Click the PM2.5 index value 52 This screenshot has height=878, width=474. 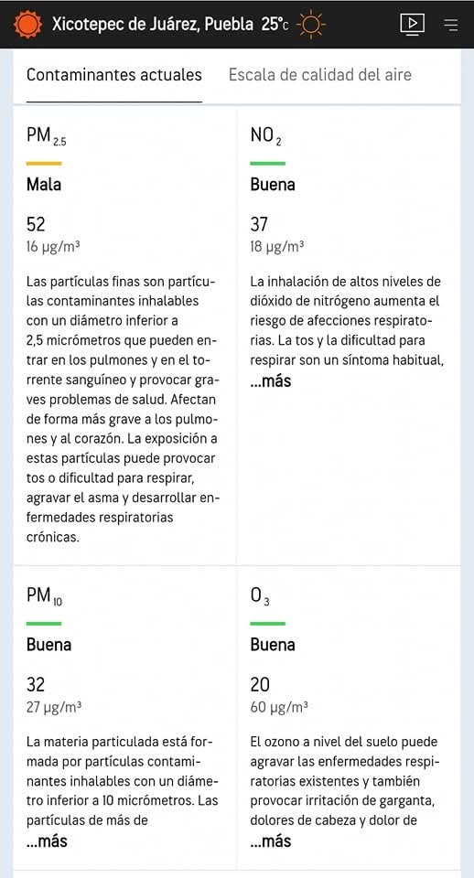(36, 225)
